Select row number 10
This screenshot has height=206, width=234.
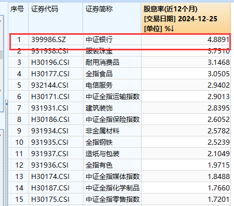(19, 142)
